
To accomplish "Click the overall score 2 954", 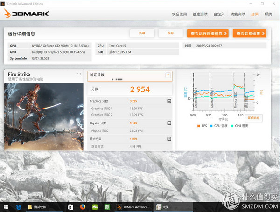I will (x=140, y=89).
